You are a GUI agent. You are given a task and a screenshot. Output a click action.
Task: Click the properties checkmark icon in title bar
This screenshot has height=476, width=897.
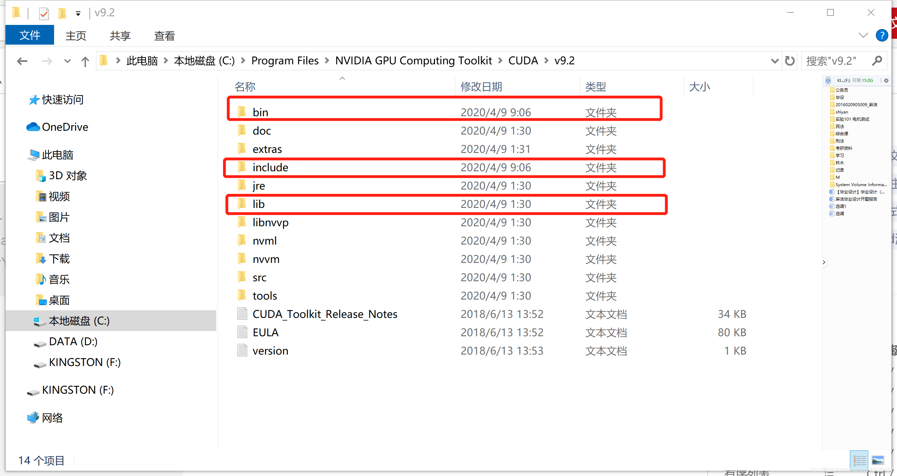click(44, 14)
